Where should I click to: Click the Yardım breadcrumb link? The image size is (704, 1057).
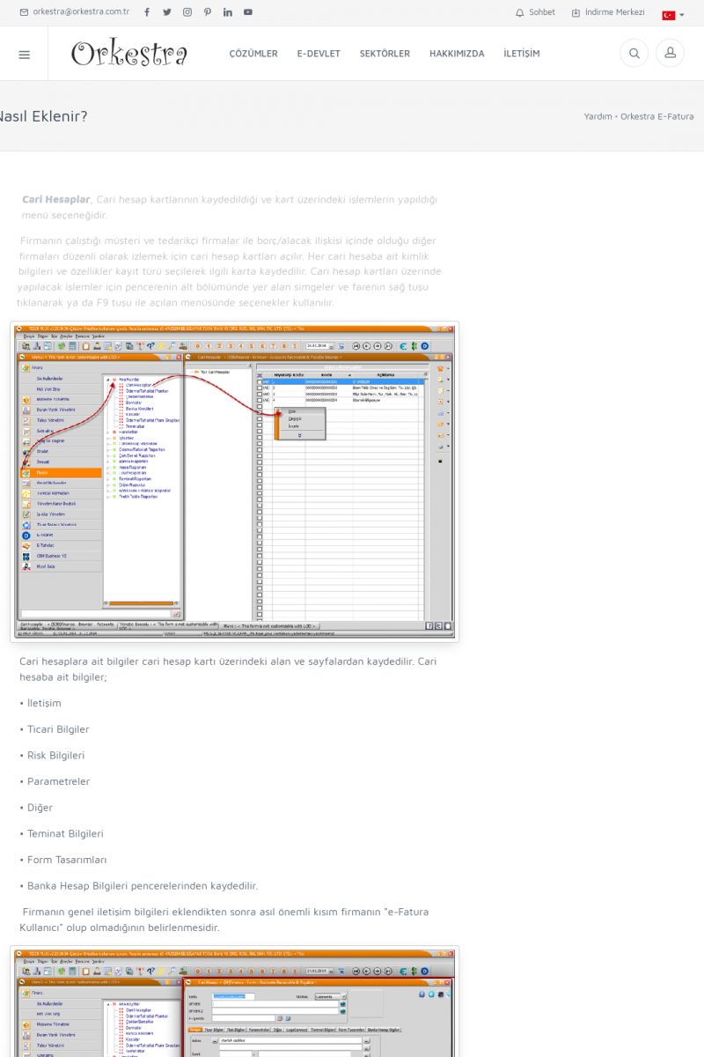click(598, 116)
